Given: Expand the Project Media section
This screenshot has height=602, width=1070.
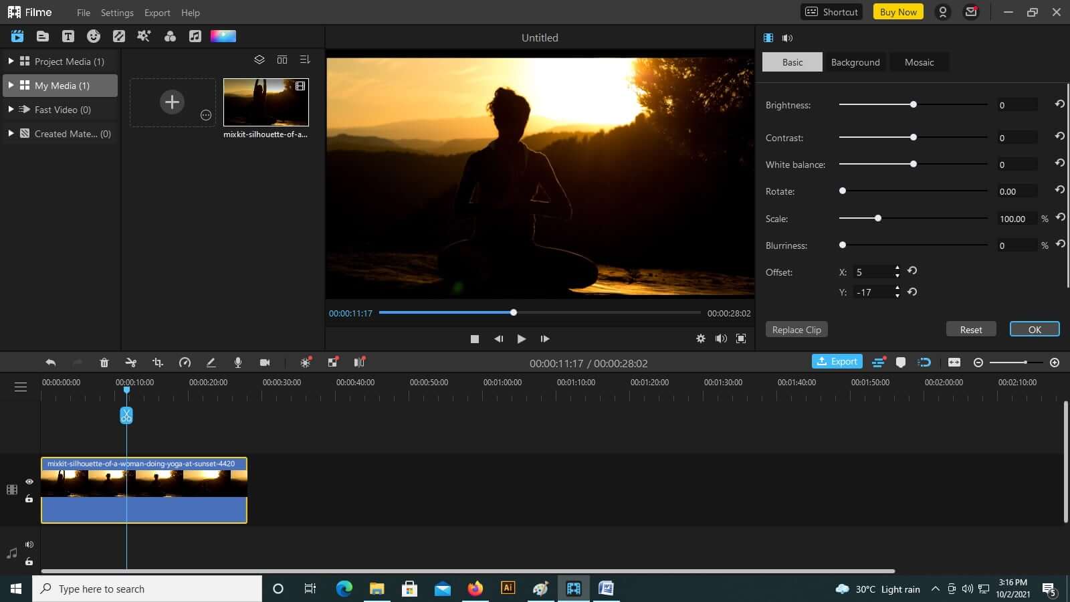Looking at the screenshot, I should pos(11,61).
